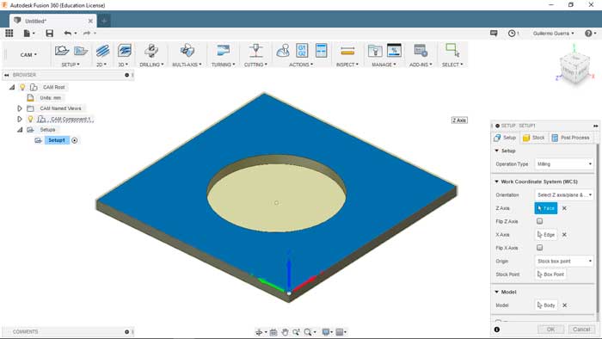The image size is (602, 339).
Task: Click the Cancel button
Action: (581, 330)
